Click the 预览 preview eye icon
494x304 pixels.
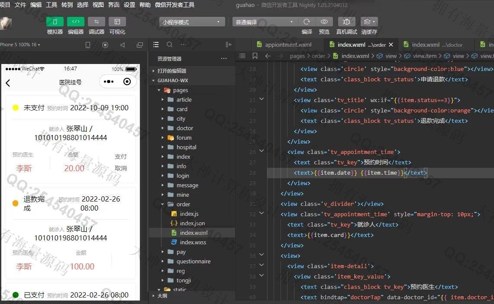coord(324,22)
